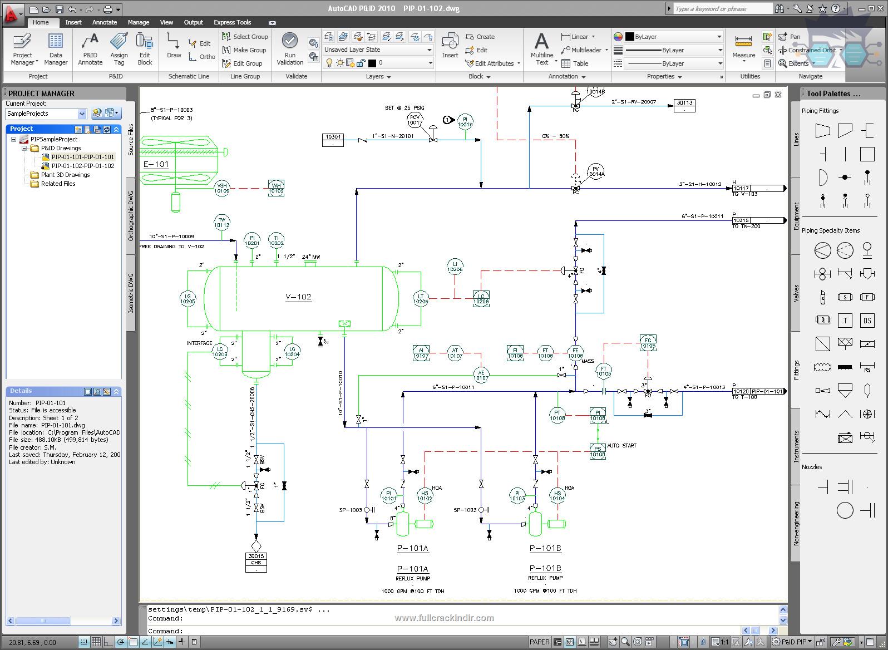
Task: Toggle Dynamic Input in status bar
Action: click(x=169, y=642)
